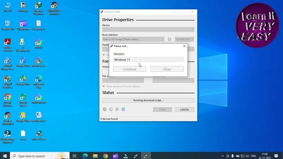
Task: Select the Clipchamp desktop shortcut
Action: click(x=23, y=25)
